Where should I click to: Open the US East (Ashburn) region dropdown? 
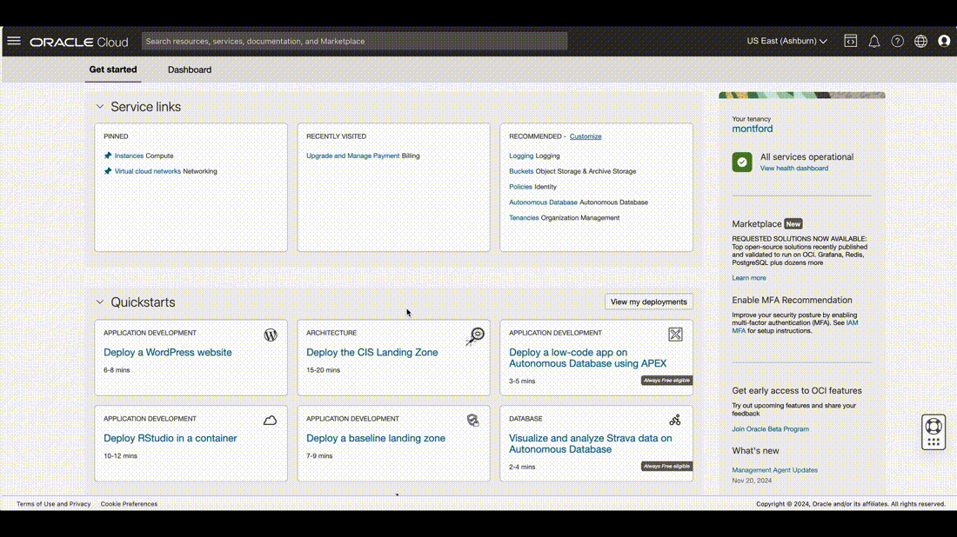point(786,41)
